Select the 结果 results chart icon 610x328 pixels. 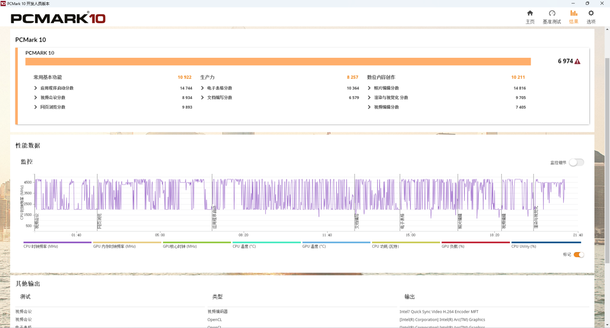click(574, 13)
